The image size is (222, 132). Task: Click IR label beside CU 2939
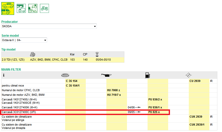coord(211,81)
